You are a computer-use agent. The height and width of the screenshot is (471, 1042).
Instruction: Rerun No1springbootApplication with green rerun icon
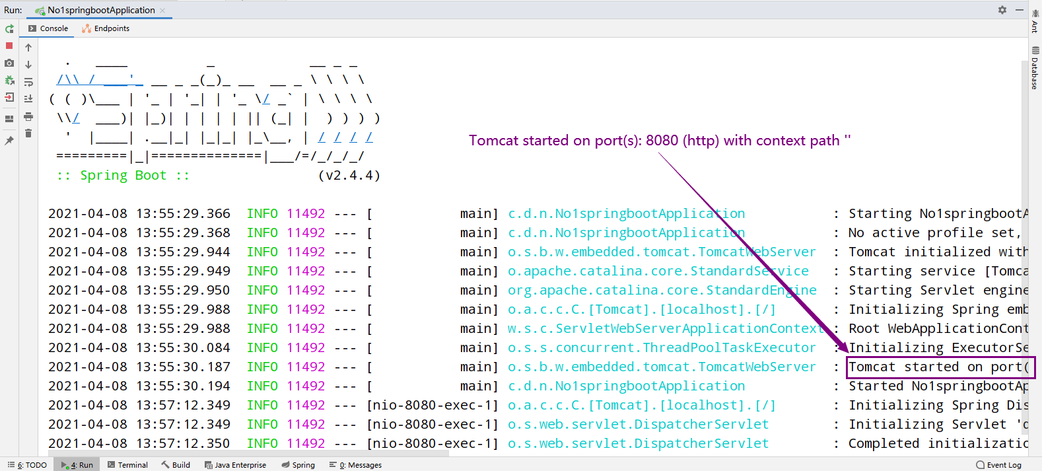[x=9, y=29]
